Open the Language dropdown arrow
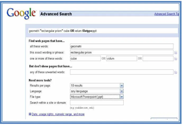The height and width of the screenshot is (126, 186). (x=122, y=91)
